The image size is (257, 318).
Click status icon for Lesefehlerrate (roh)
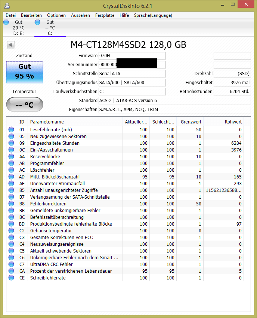click(x=11, y=129)
